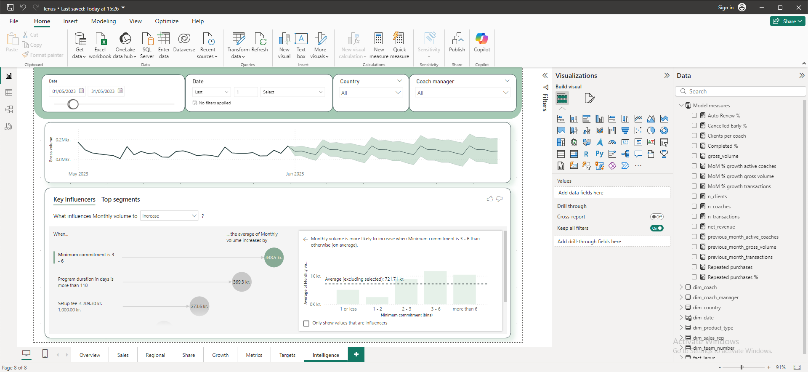Switch to the Modeling ribbon tab
808x372 pixels.
click(104, 21)
